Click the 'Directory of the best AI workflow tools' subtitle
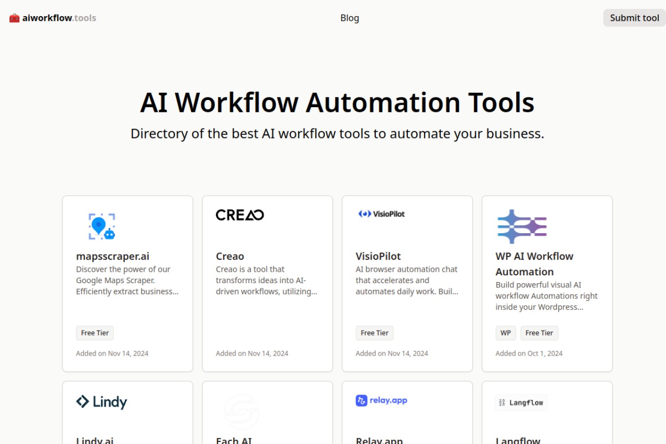 (x=337, y=134)
